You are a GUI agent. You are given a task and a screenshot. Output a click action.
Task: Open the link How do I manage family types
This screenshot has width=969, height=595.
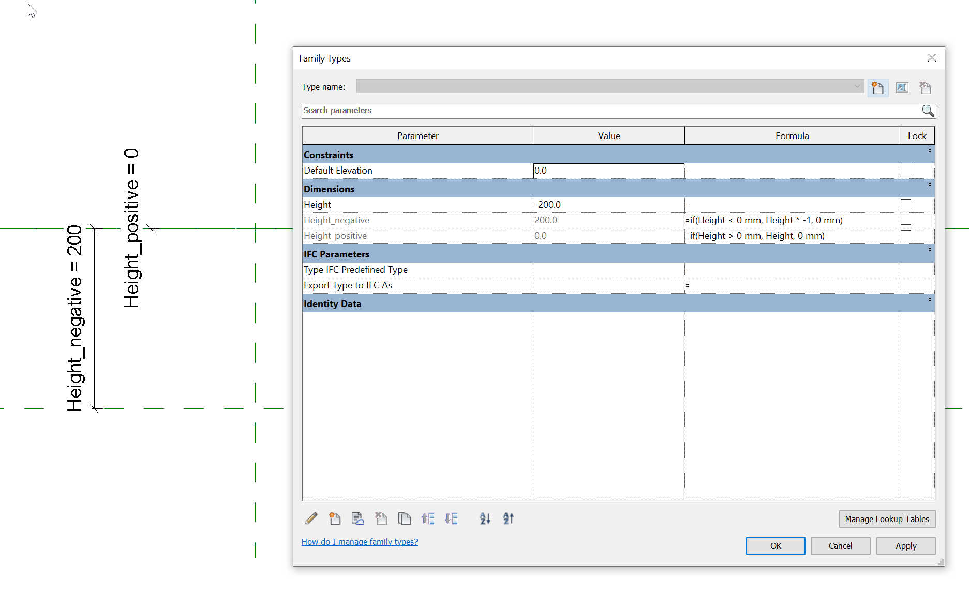point(360,541)
